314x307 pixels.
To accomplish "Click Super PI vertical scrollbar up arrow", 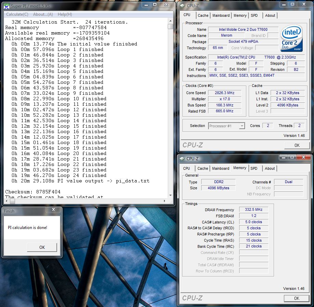I will (x=170, y=21).
